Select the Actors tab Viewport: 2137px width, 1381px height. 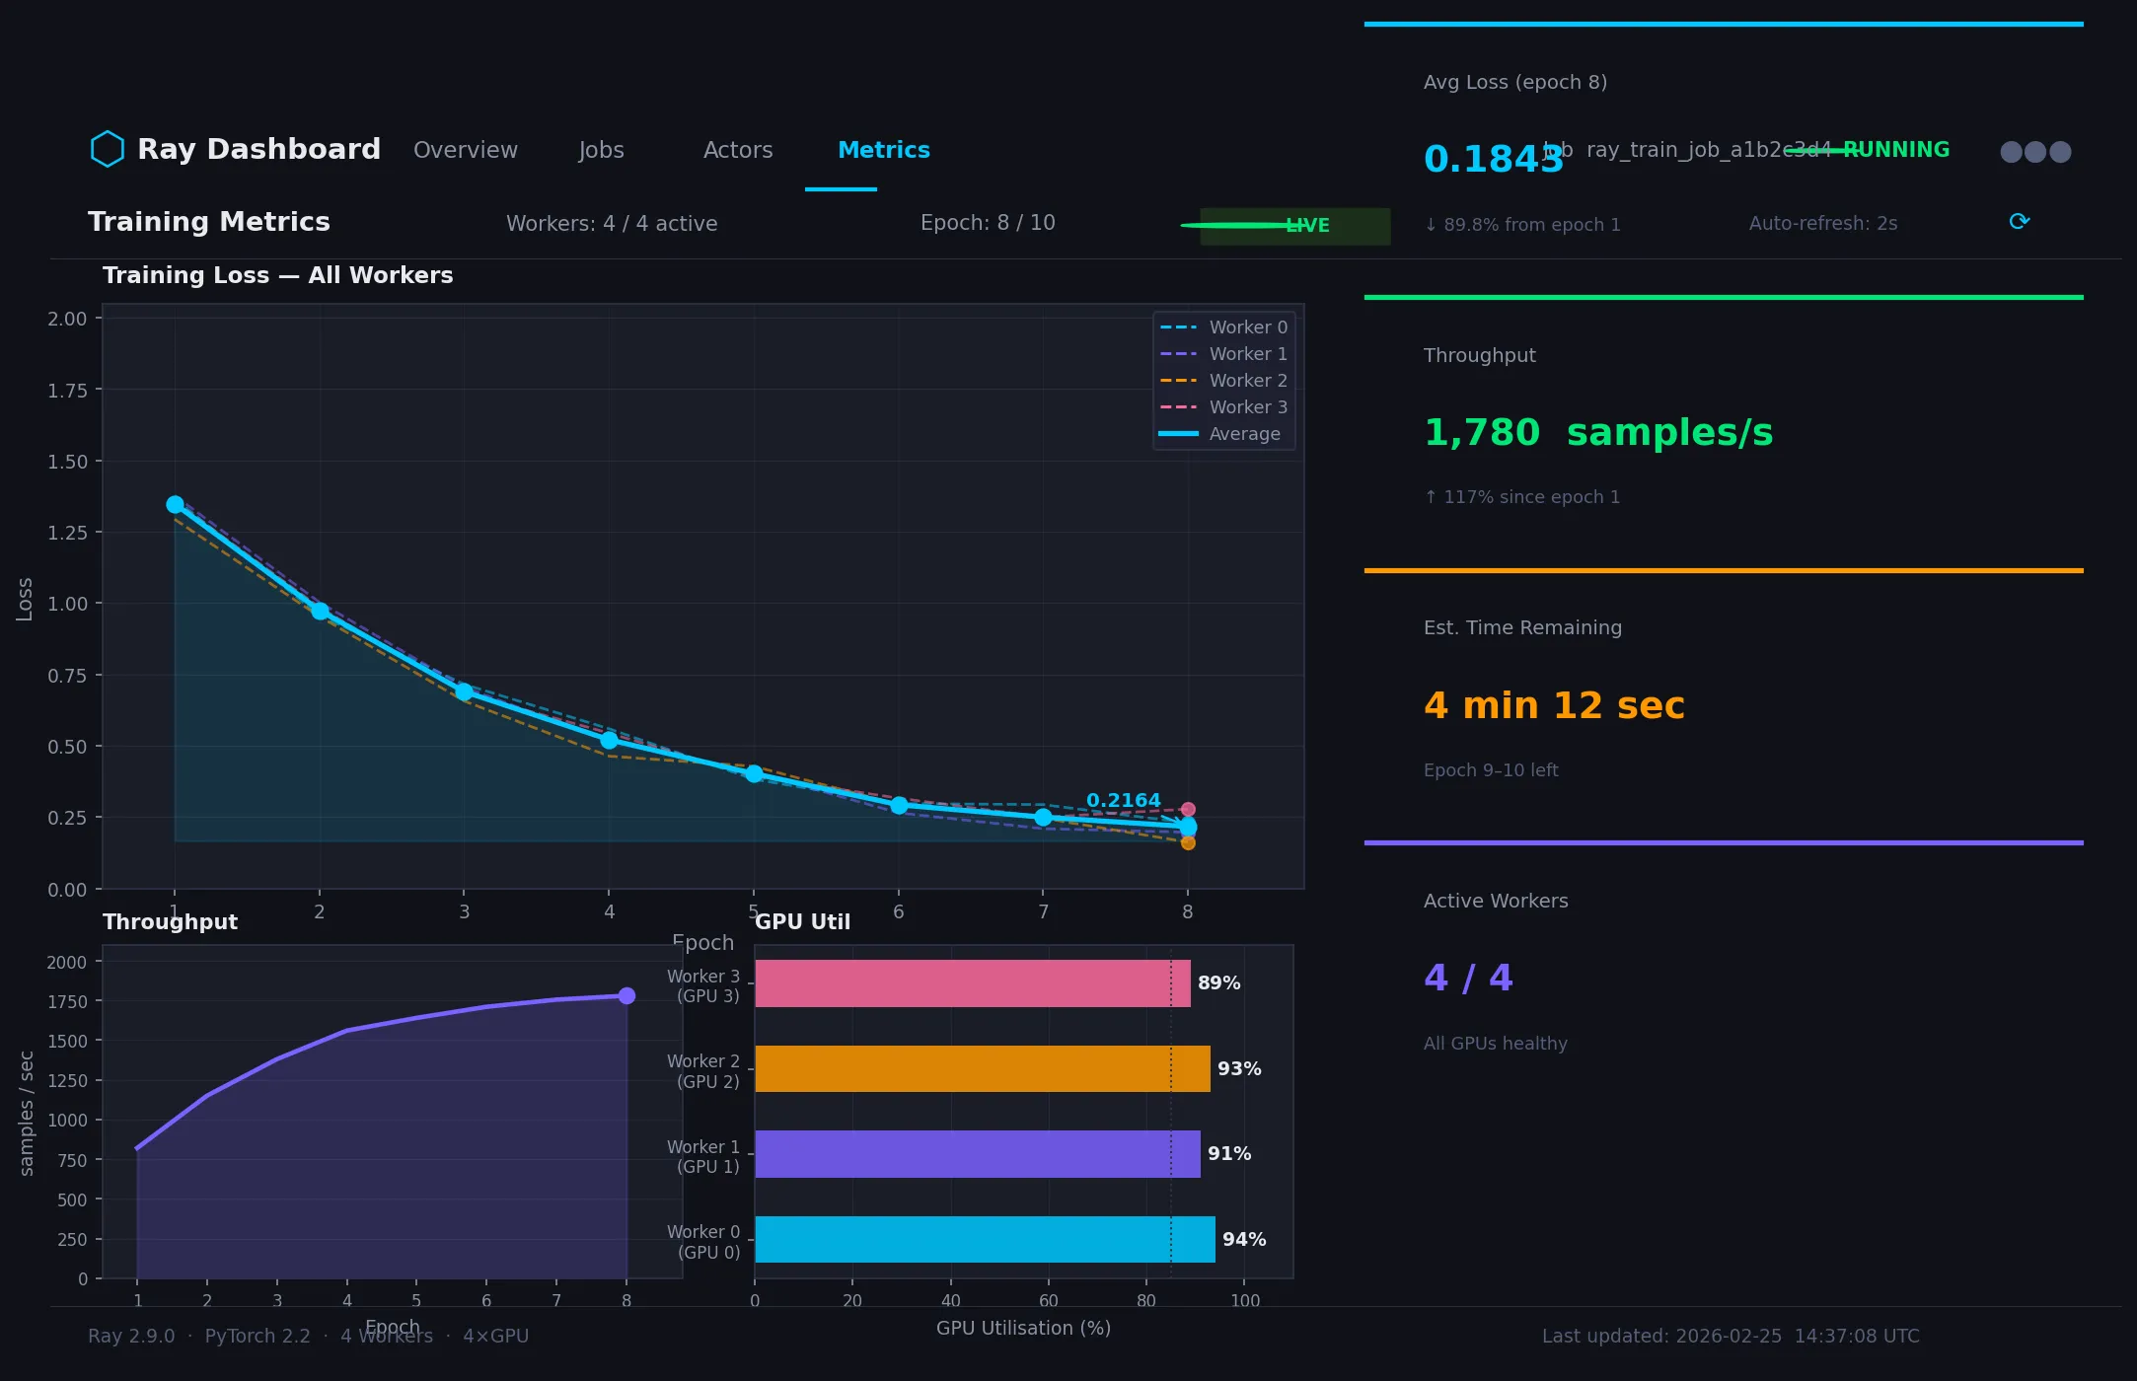click(x=737, y=150)
